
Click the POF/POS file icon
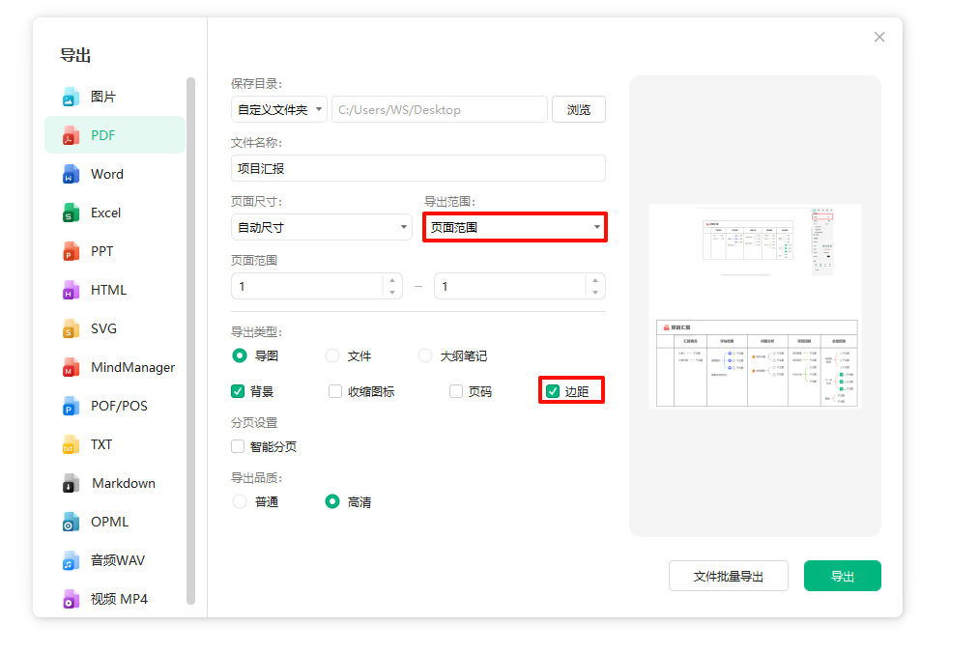[71, 406]
